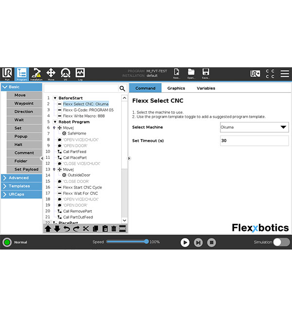Insert a Move command

pos(24,95)
